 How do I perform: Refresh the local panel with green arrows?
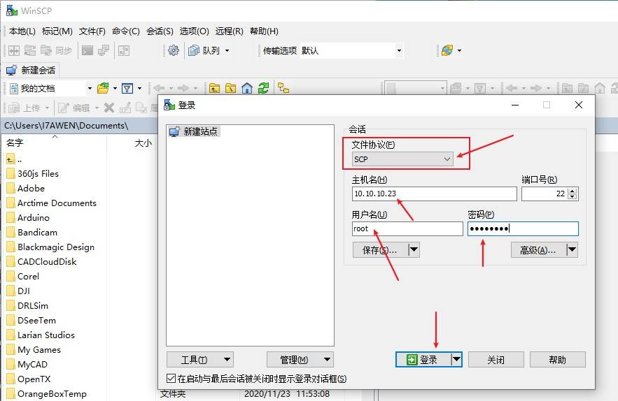click(263, 88)
